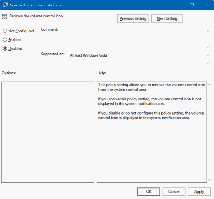
Task: Apply the policy setting
Action: coord(199,191)
